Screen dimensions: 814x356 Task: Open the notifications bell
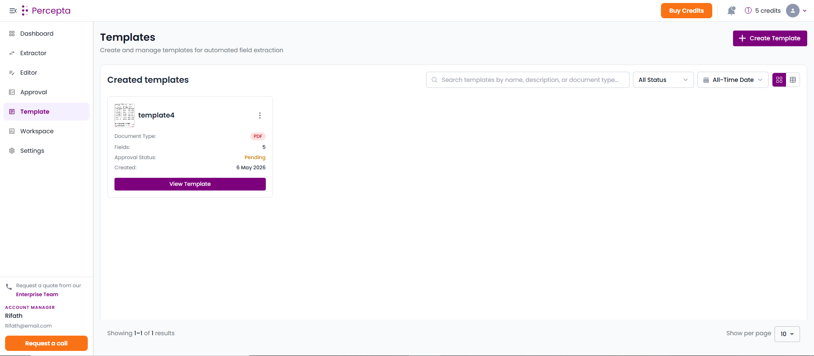tap(731, 11)
